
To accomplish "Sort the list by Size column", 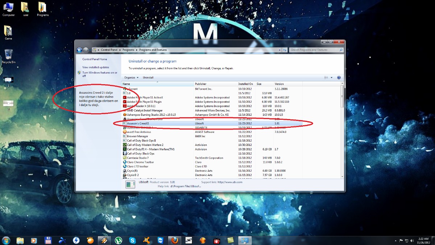I will [264, 84].
